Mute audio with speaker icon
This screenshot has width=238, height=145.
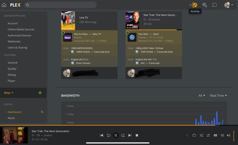(229, 135)
